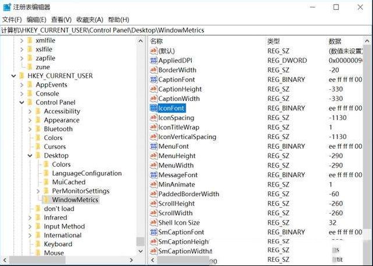Expand the Input Method key
The height and width of the screenshot is (266, 373).
tap(30, 226)
